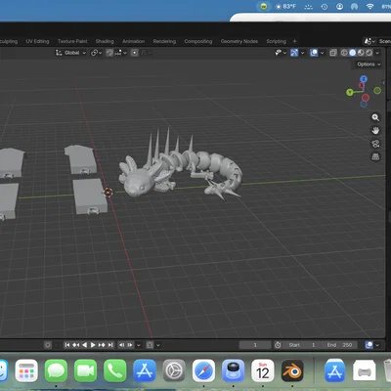Viewport: 391px width, 391px height.
Task: Toggle X-ray view icon
Action: [x=333, y=53]
